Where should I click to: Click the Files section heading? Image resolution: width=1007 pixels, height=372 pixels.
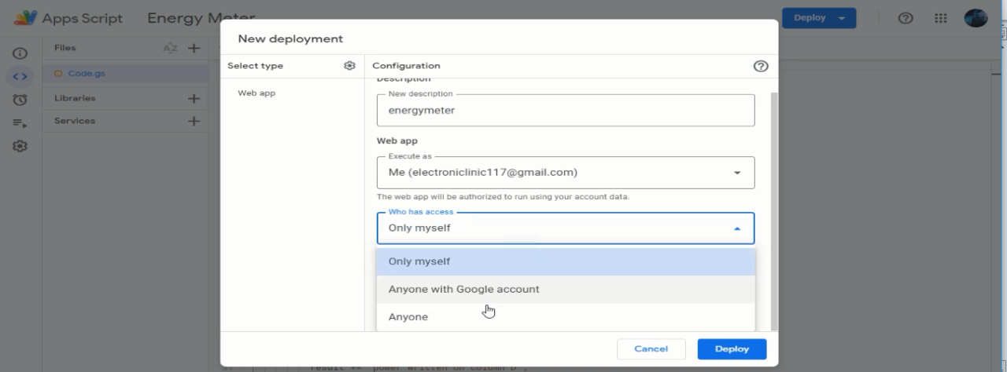(65, 48)
